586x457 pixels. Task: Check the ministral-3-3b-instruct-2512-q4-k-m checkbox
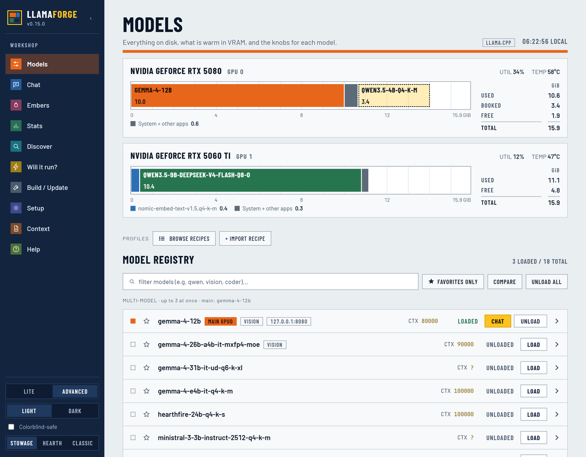133,438
